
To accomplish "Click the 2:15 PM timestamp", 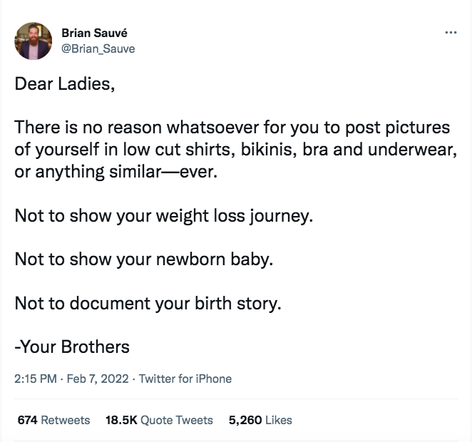I will pyautogui.click(x=36, y=379).
